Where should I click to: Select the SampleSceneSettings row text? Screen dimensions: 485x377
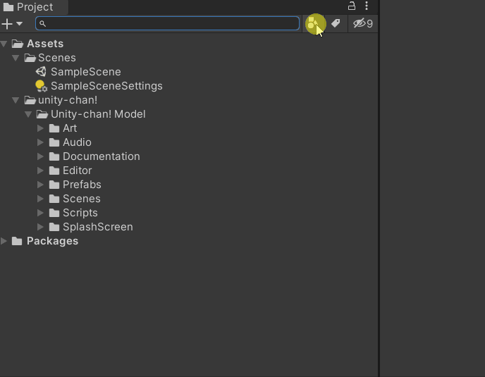[106, 86]
